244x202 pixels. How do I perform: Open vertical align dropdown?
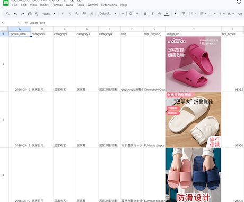click(212, 14)
